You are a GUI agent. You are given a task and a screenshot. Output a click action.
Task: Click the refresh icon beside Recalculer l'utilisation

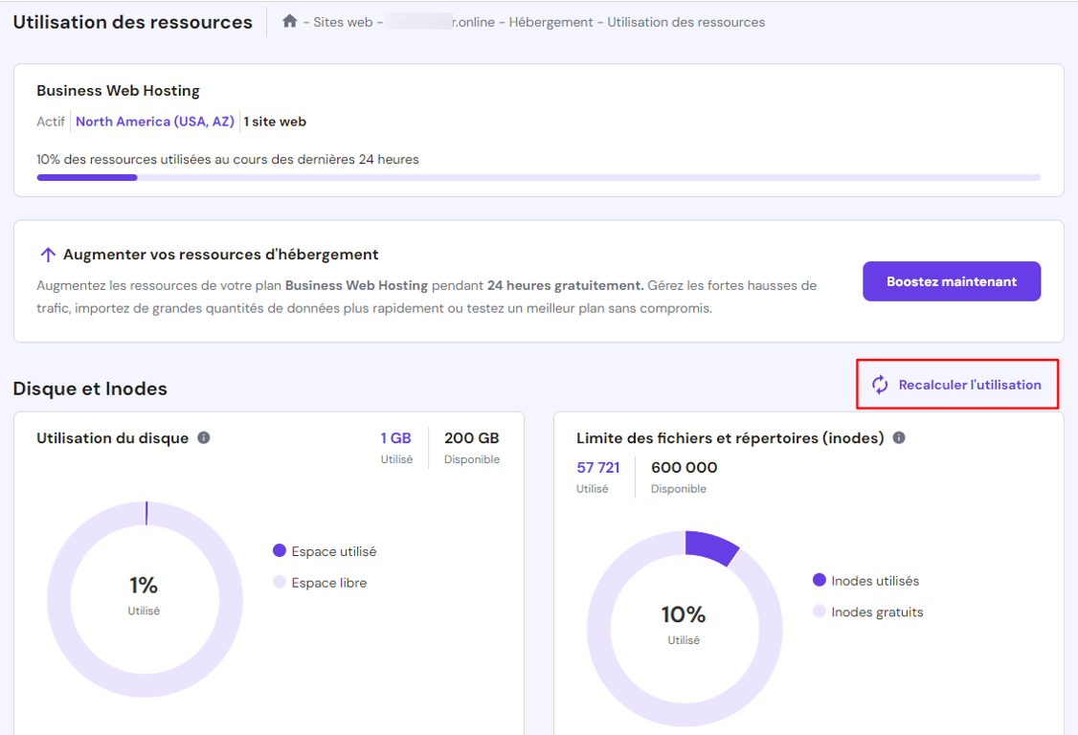[879, 384]
